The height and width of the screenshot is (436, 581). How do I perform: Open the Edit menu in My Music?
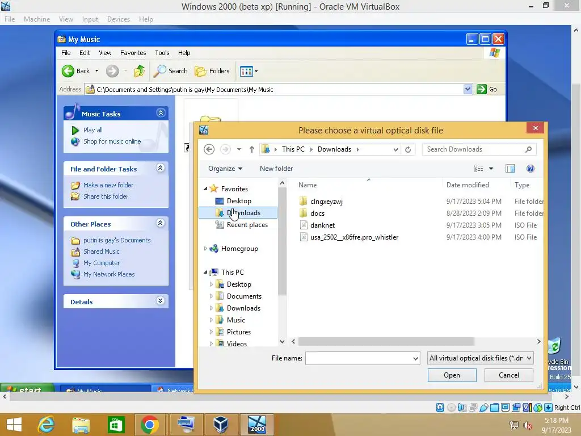coord(85,53)
